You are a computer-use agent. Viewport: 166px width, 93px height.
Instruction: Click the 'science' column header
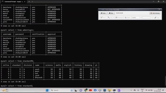49,65
